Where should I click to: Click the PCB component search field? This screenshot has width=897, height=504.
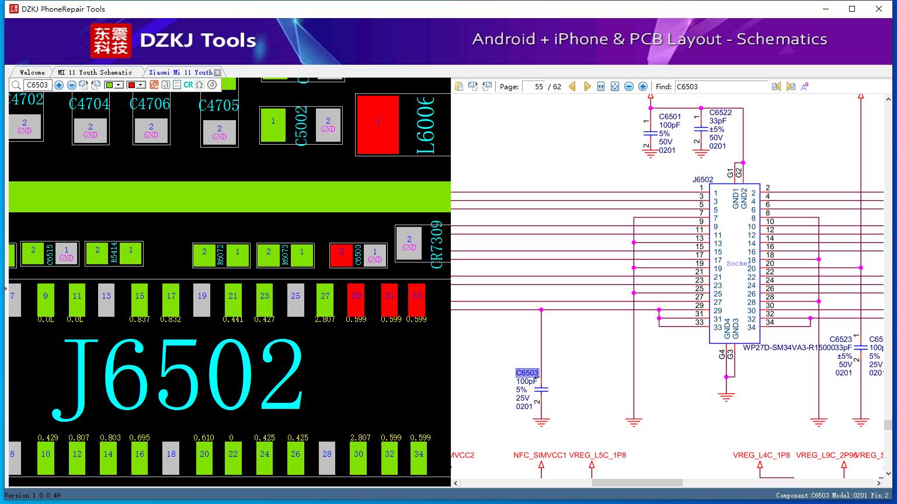[38, 85]
